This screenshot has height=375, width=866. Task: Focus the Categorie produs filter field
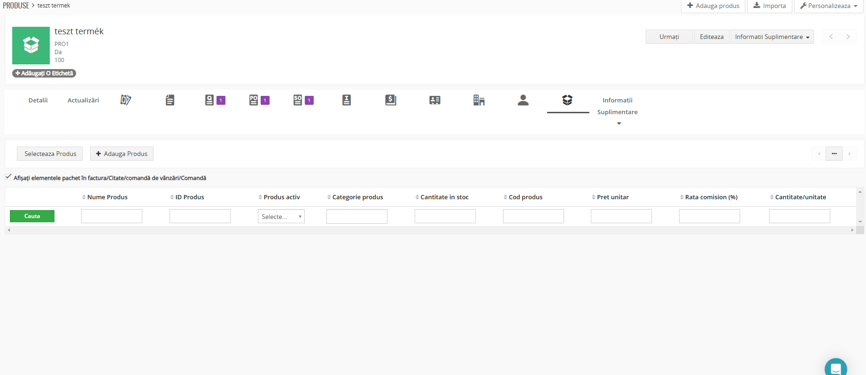coord(357,216)
